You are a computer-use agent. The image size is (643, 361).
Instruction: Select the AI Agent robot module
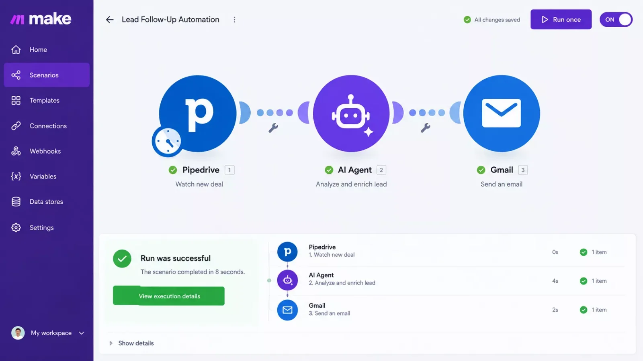(x=351, y=114)
